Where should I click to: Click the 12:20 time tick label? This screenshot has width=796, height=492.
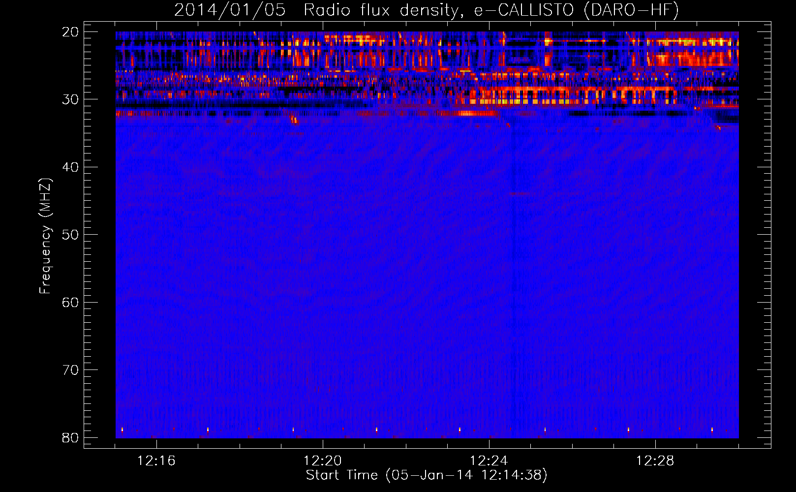pos(323,461)
